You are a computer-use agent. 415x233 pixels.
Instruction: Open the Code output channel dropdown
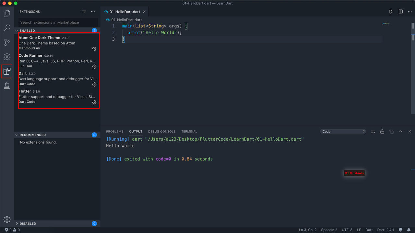pos(343,132)
